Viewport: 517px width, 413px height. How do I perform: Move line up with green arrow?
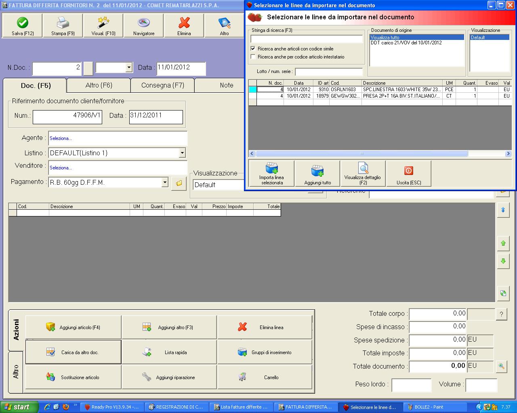click(x=503, y=243)
